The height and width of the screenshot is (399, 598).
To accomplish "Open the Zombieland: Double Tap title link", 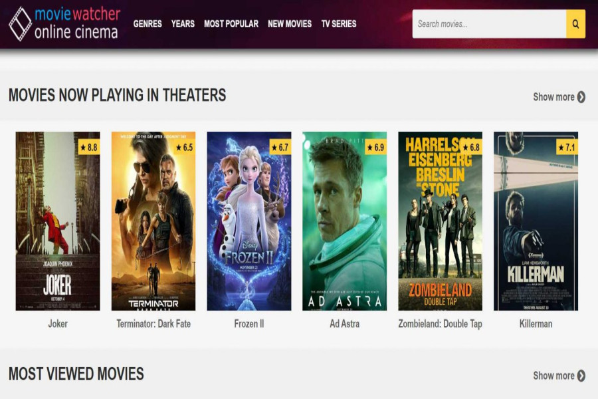I will 440,324.
